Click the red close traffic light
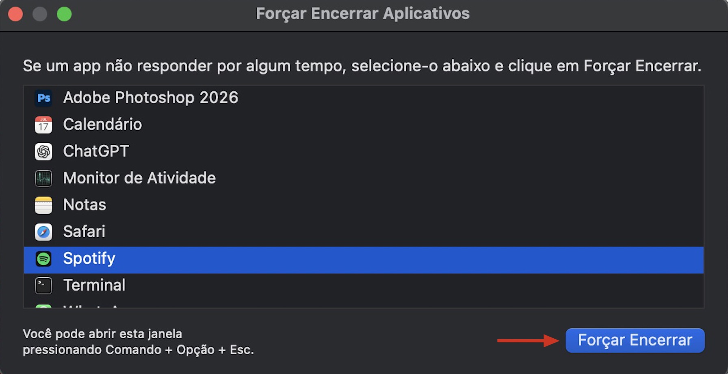This screenshot has width=728, height=374. (16, 13)
